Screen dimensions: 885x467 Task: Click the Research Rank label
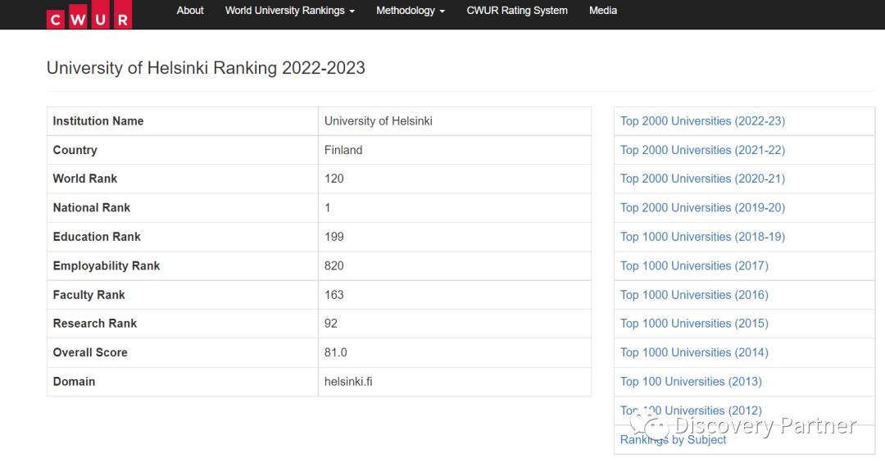coord(95,324)
